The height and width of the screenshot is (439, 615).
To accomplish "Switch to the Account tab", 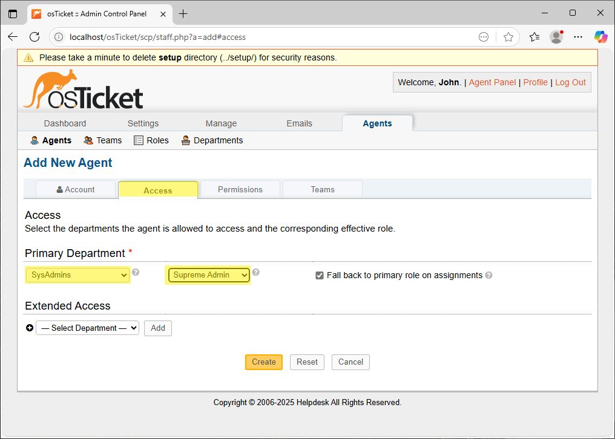I will [76, 189].
